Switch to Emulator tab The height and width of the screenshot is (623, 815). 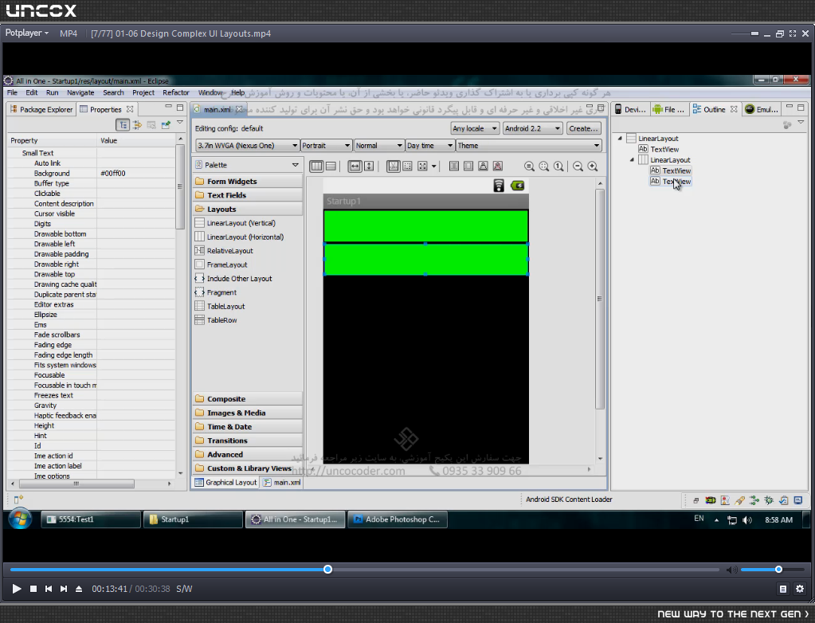coord(762,109)
